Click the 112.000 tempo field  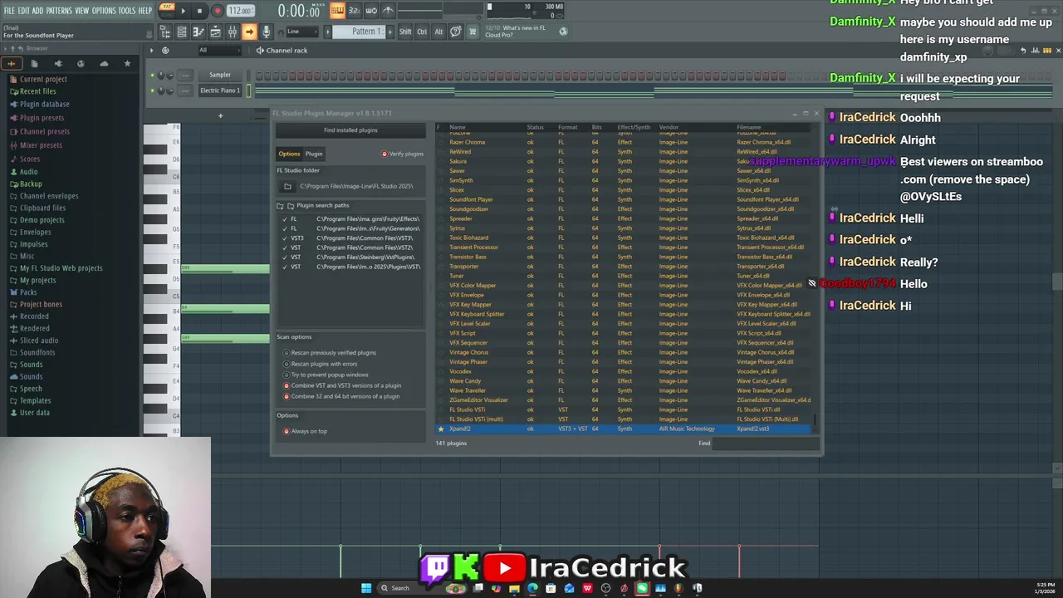pyautogui.click(x=241, y=11)
